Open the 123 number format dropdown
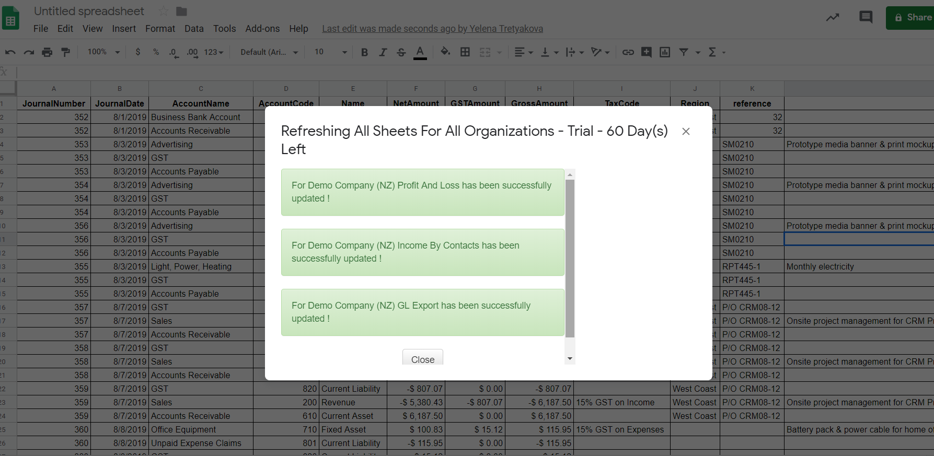 [x=214, y=52]
